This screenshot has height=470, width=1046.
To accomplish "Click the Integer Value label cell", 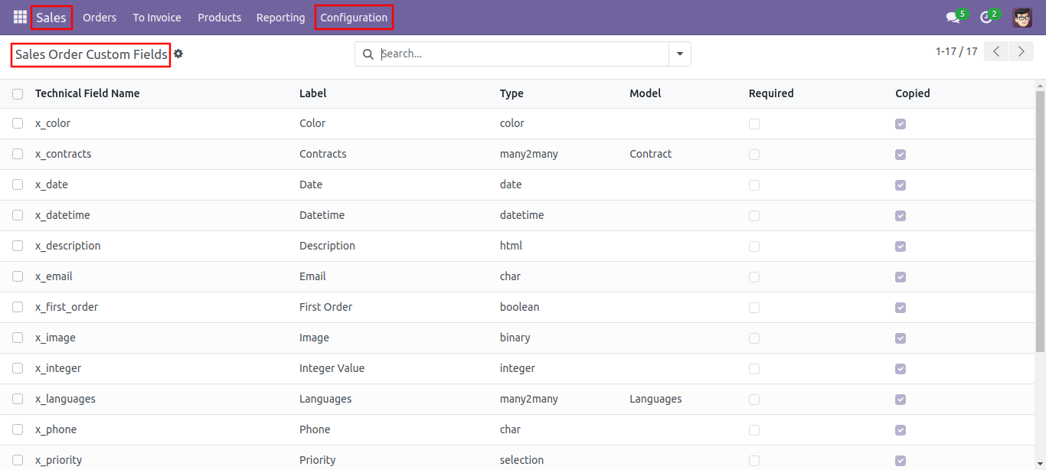I will 332,368.
